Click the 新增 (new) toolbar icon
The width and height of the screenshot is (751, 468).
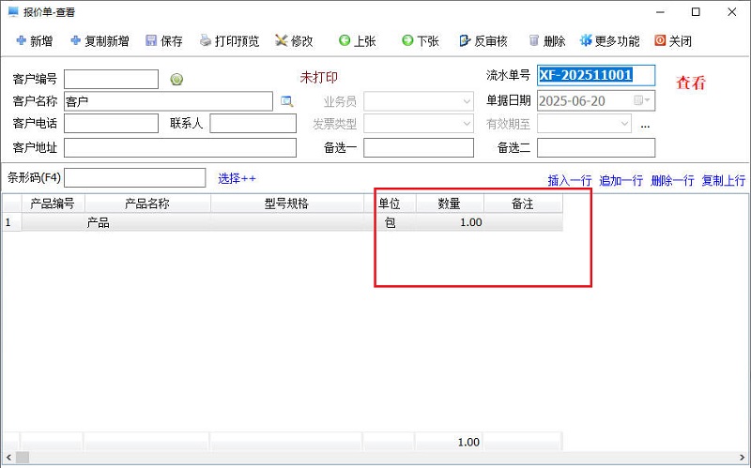pos(22,40)
